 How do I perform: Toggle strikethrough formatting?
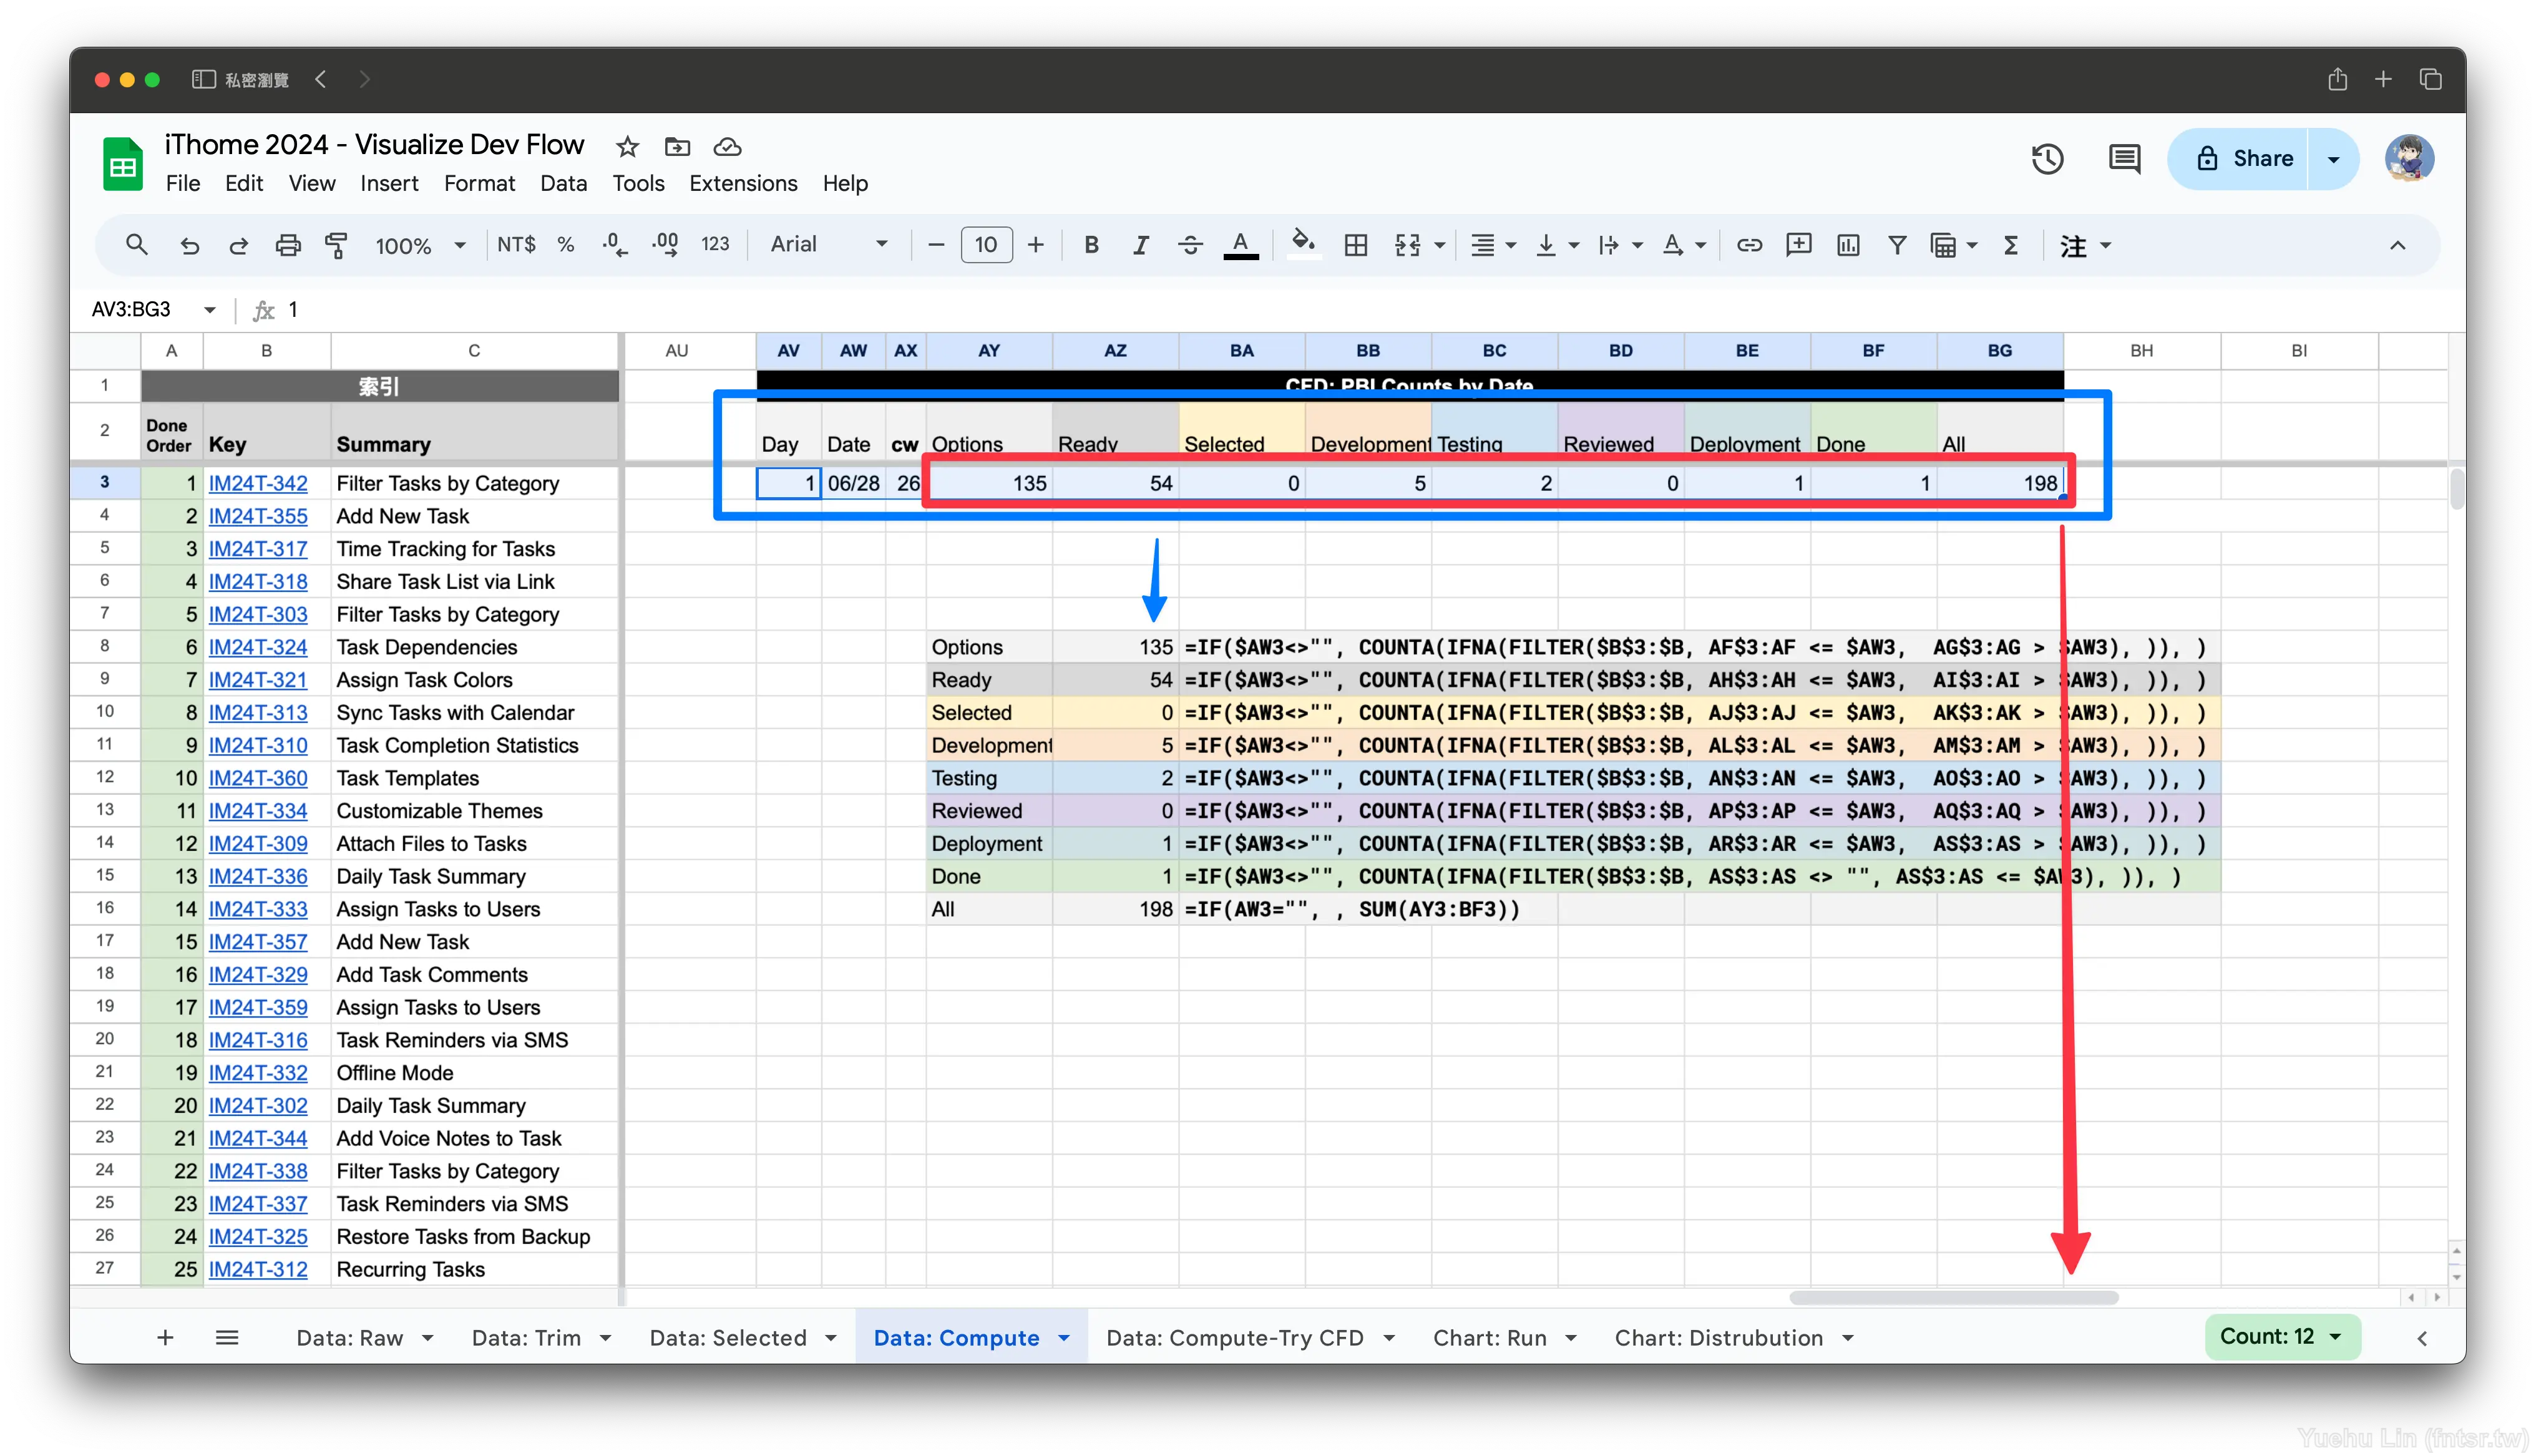point(1190,245)
